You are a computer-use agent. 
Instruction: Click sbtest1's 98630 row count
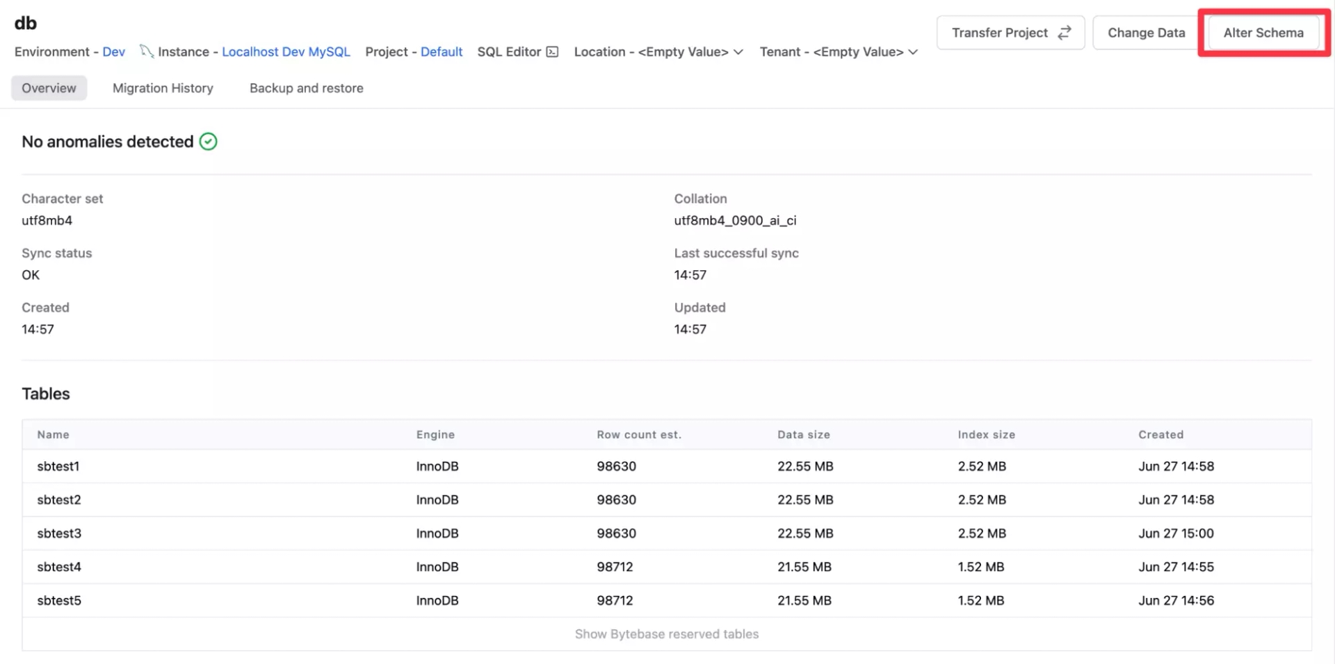click(616, 466)
